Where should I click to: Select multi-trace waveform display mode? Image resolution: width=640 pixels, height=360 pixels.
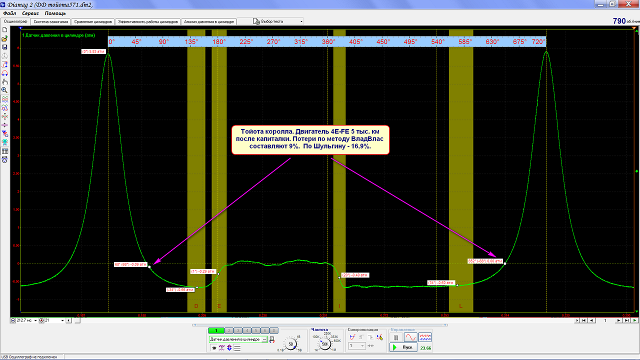pyautogui.click(x=425, y=337)
